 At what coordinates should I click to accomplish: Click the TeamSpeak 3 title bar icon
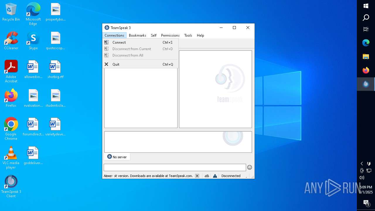click(x=107, y=28)
